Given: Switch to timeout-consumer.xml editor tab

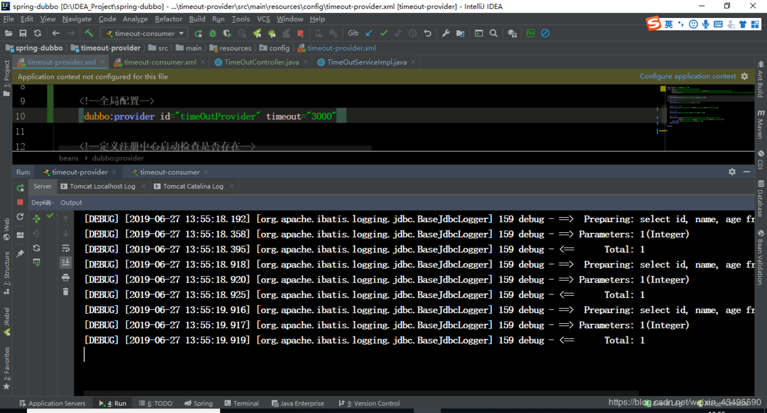Looking at the screenshot, I should (160, 62).
